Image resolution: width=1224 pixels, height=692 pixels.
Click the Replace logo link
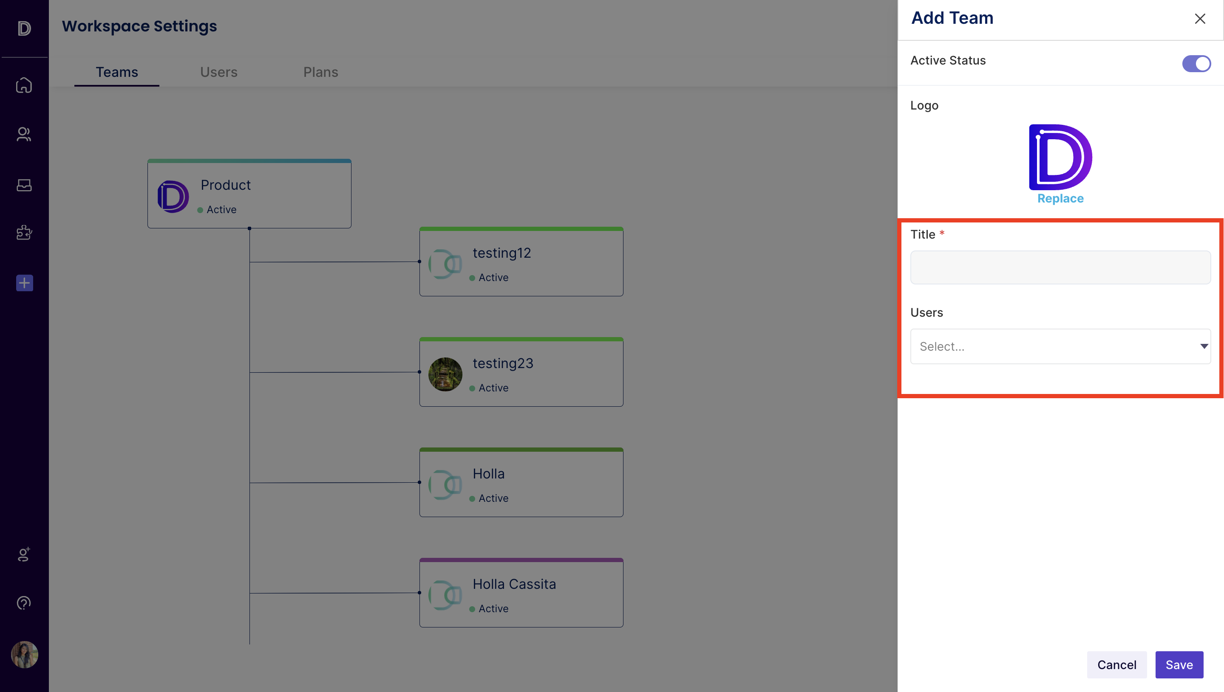point(1060,198)
